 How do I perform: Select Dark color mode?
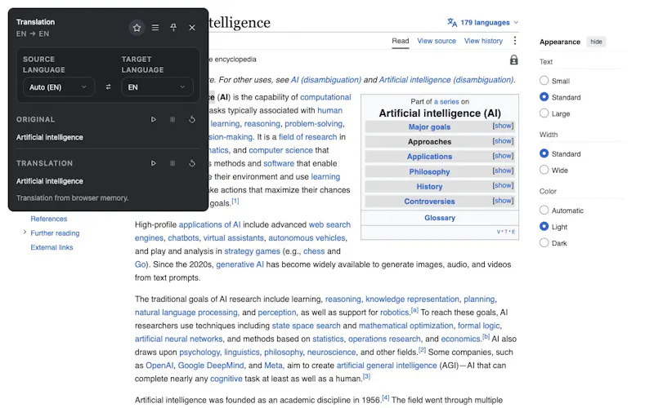coord(544,242)
